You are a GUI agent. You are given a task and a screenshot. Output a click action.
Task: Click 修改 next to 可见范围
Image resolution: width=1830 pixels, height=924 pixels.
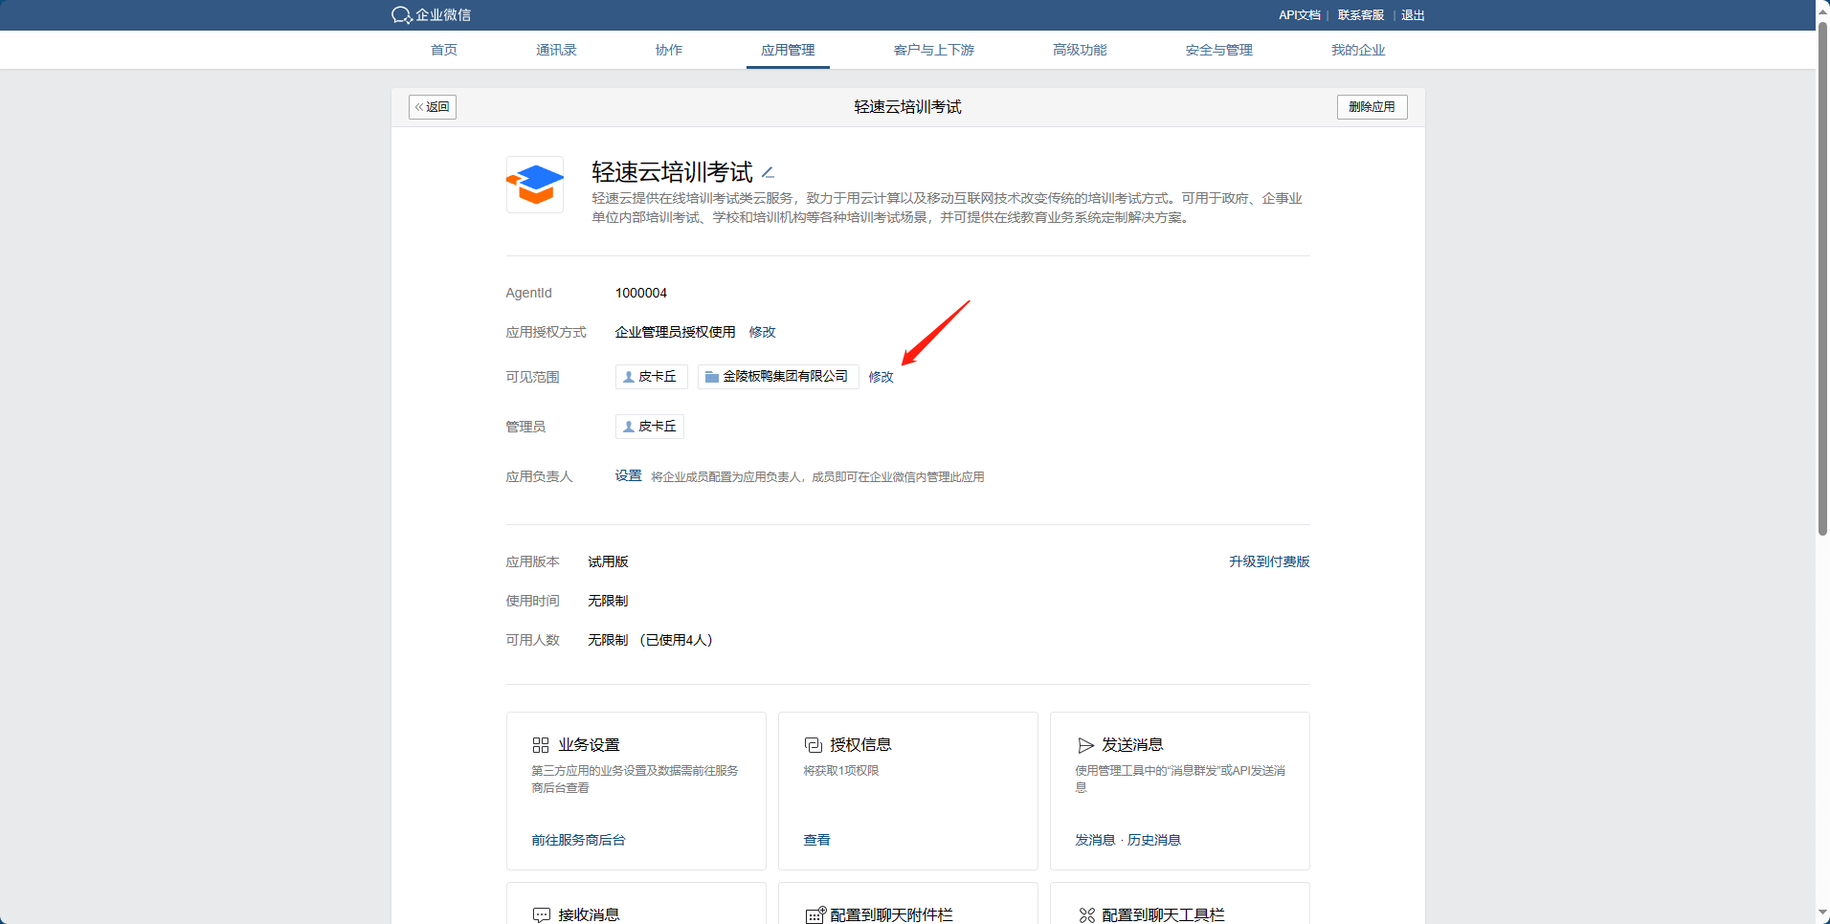[x=881, y=377]
